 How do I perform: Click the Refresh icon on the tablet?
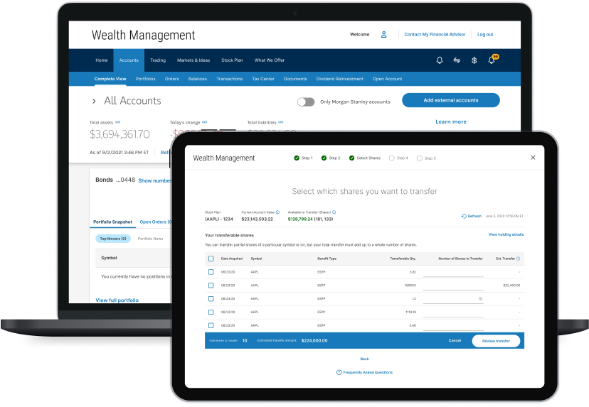point(464,216)
